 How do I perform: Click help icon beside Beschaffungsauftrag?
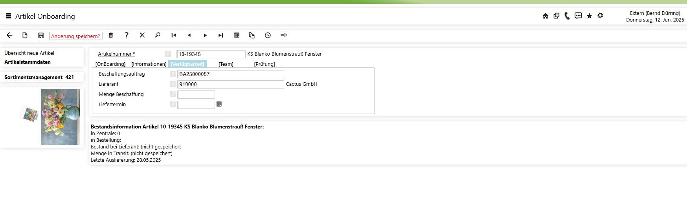click(173, 74)
